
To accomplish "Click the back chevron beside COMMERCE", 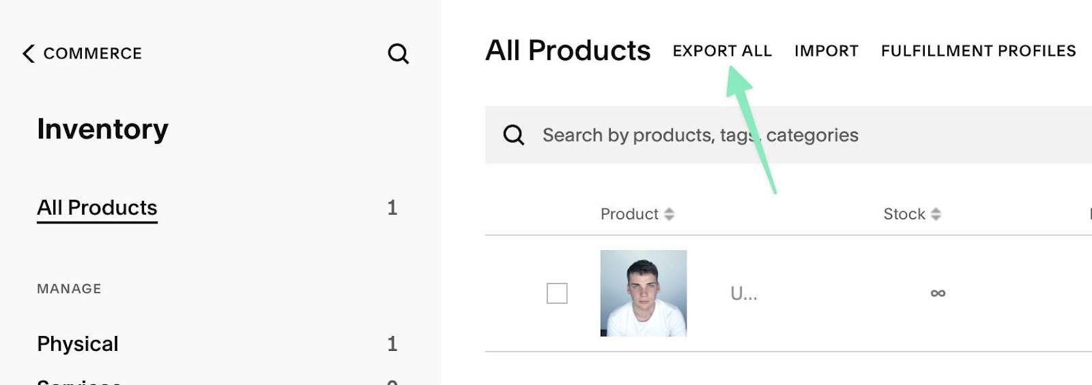I will click(x=28, y=54).
